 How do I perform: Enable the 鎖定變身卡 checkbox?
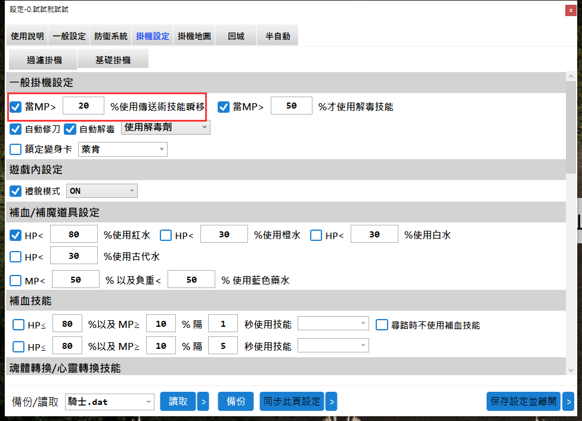click(x=16, y=149)
